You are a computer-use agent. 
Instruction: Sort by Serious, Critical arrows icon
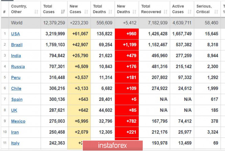[x=216, y=12]
